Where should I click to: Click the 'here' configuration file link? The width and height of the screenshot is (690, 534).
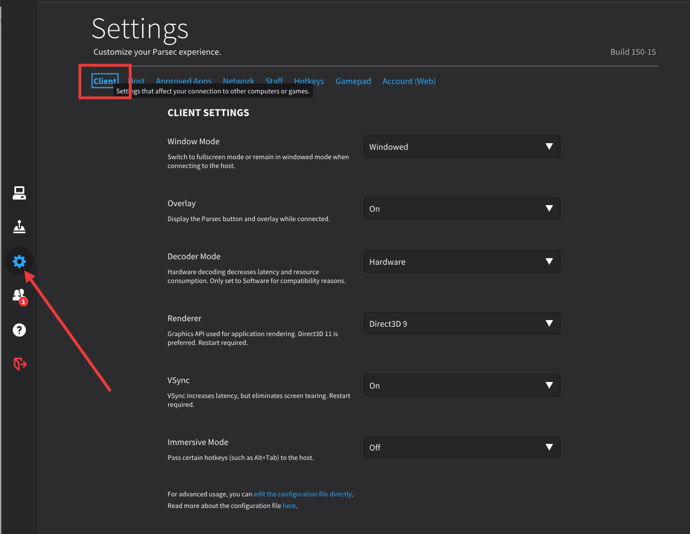point(289,506)
